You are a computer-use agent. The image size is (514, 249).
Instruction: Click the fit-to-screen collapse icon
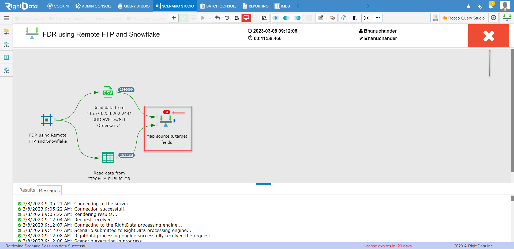pos(367,18)
